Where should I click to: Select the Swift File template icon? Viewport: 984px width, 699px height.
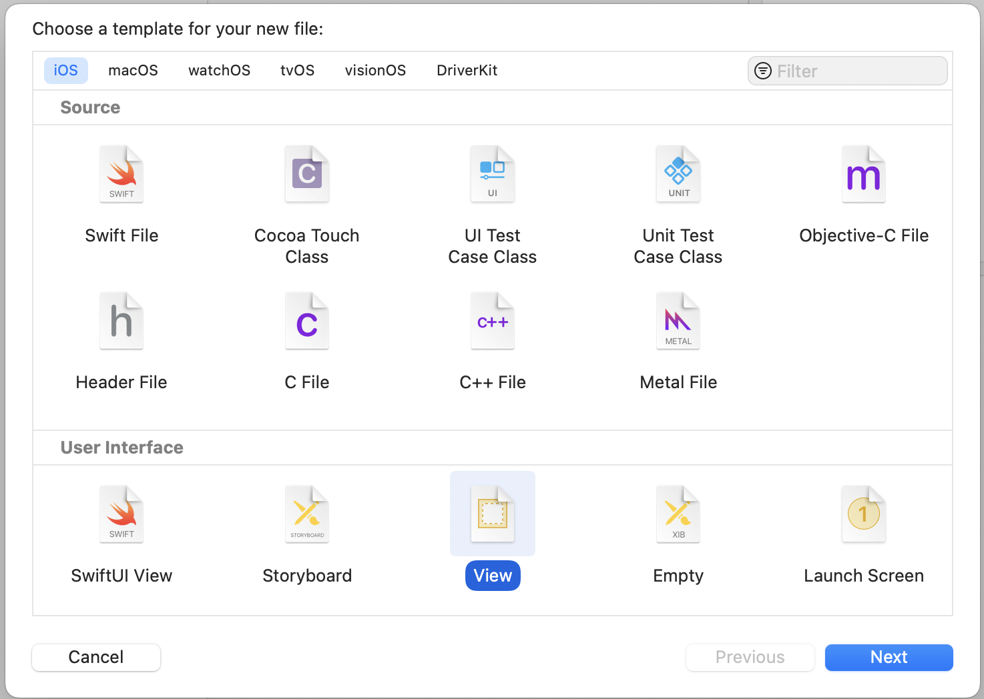coord(121,175)
